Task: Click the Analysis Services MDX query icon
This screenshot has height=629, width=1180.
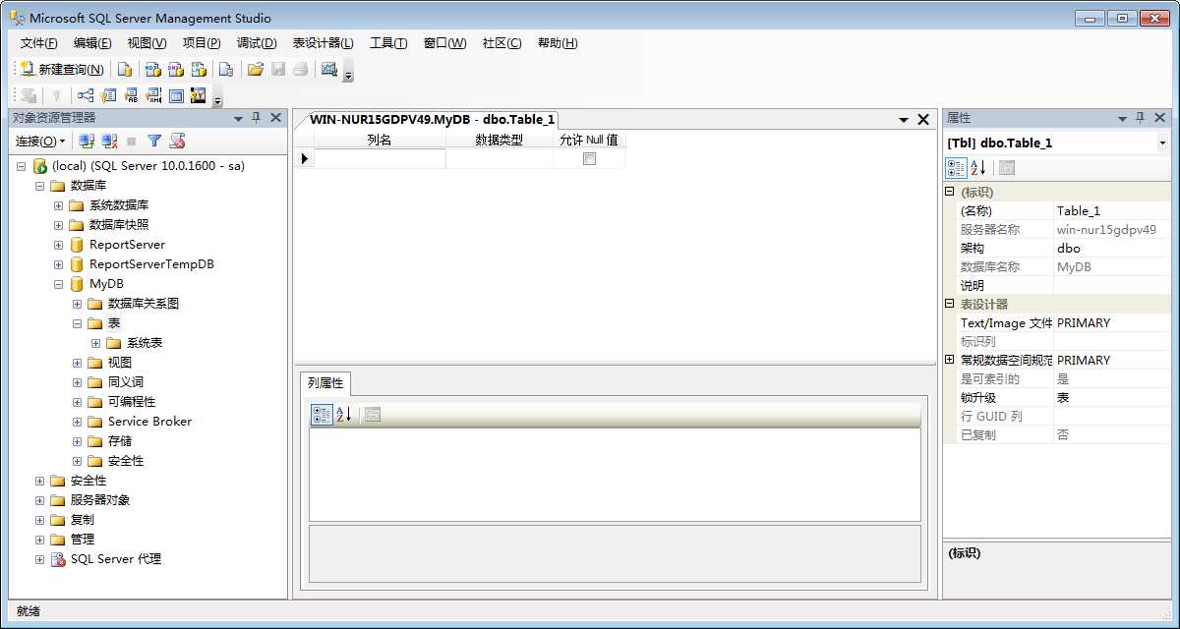Action: pyautogui.click(x=152, y=70)
